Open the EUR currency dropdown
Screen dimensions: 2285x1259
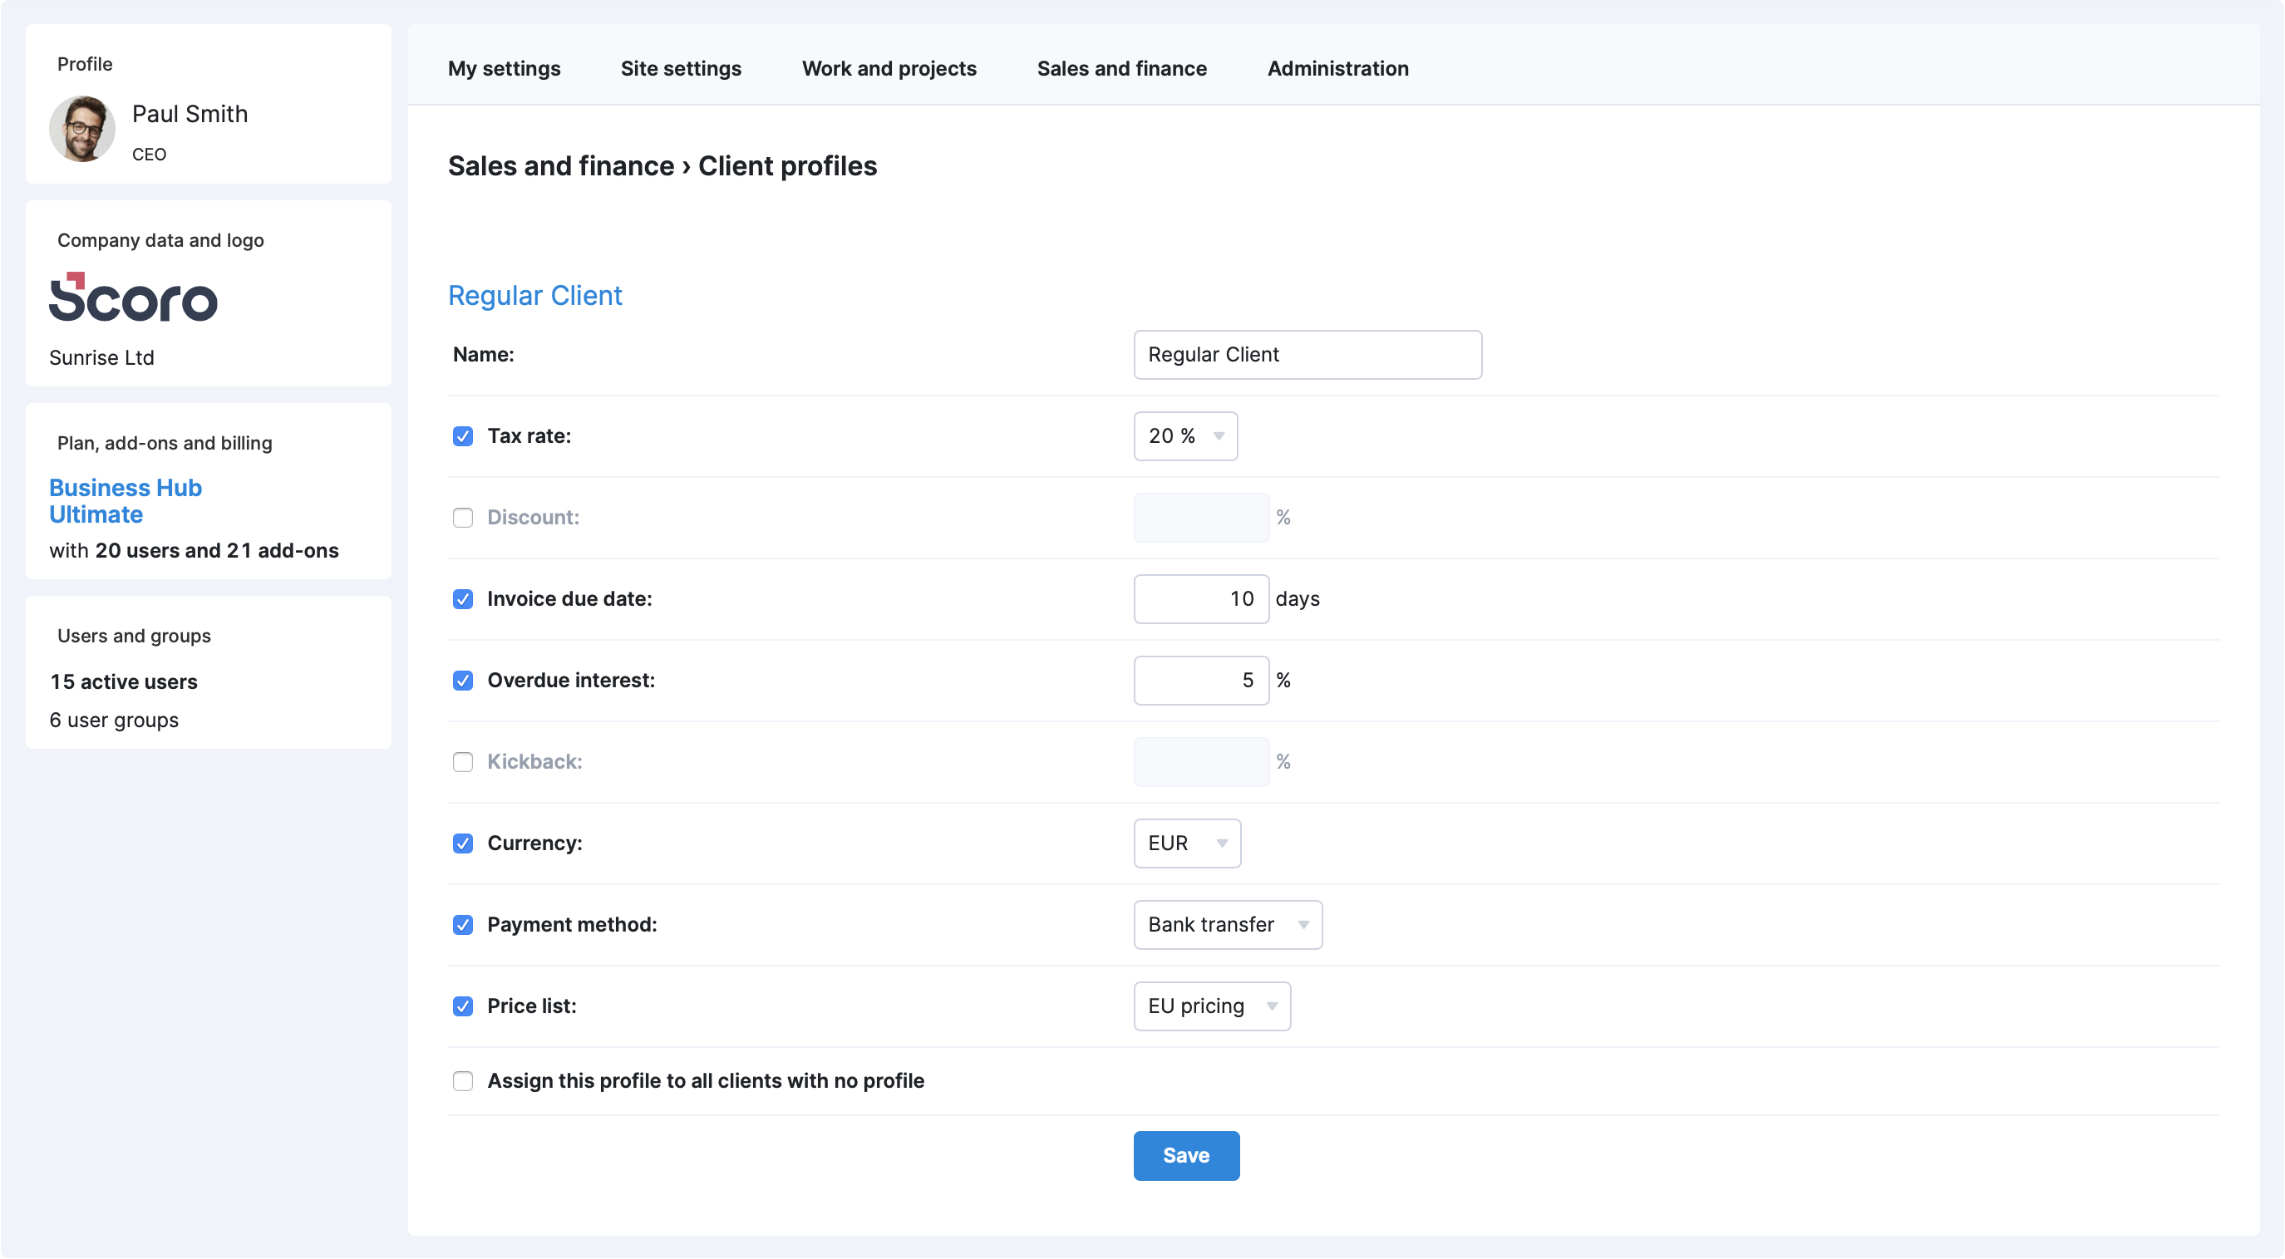coord(1188,844)
